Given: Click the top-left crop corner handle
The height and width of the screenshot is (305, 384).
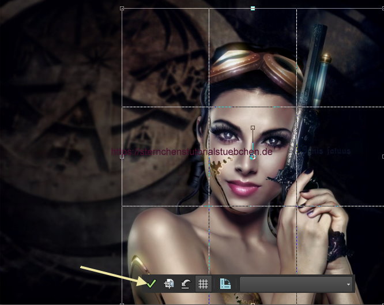Looking at the screenshot, I should click(122, 9).
